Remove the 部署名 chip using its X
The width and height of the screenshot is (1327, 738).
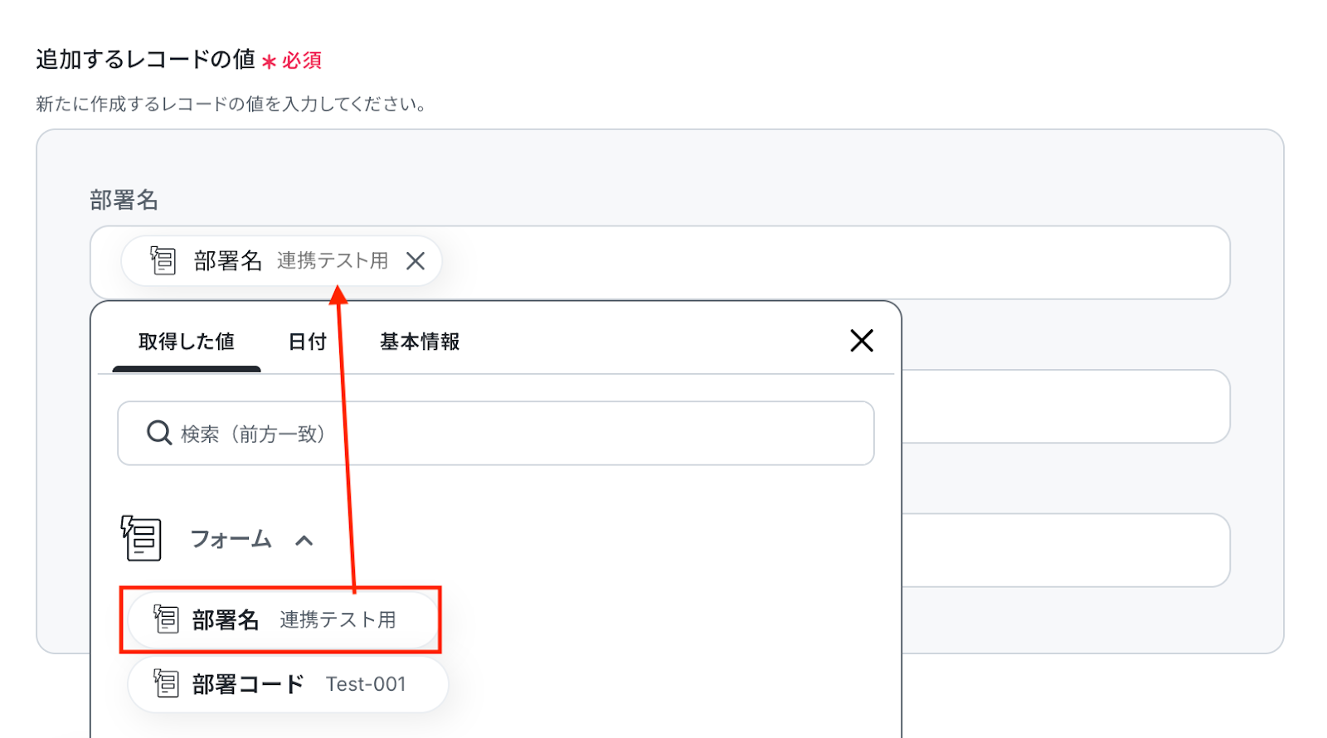tap(416, 261)
